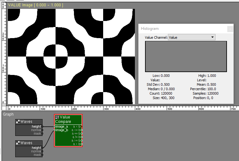239x161 pixels.
Task: Click the Value Compare node icon
Action: click(x=57, y=117)
